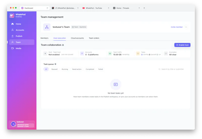
Task: Filter tasks by Running
Action: click(65, 69)
